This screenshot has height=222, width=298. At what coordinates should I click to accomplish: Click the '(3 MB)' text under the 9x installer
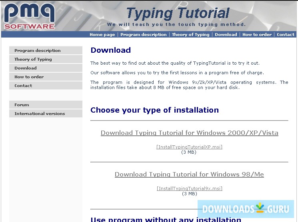click(x=190, y=194)
